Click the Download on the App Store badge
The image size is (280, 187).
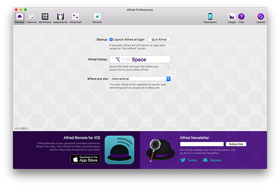click(x=85, y=159)
